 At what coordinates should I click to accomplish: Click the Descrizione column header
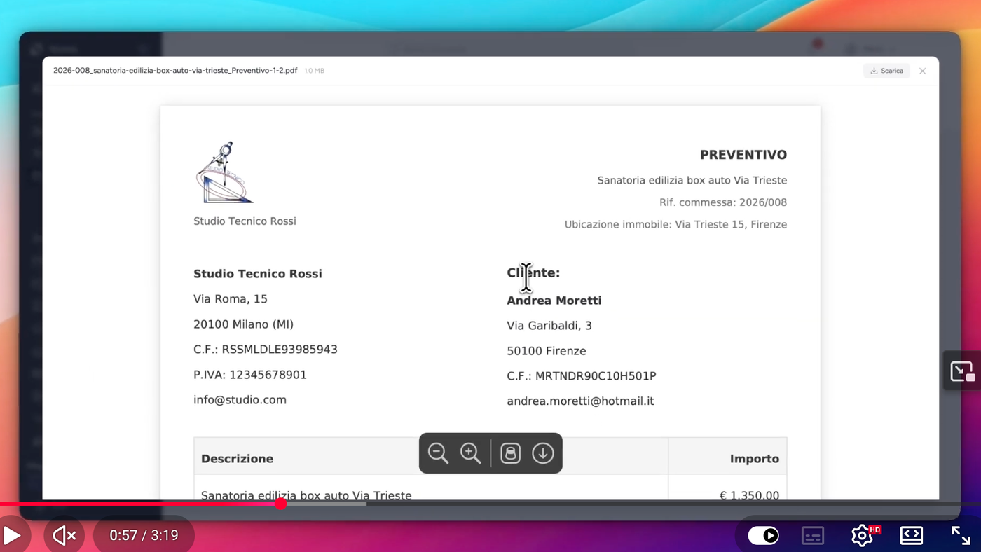tap(237, 459)
